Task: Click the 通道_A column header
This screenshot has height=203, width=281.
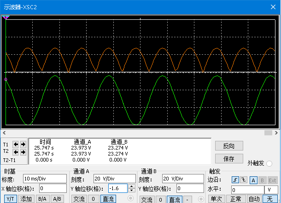Action: (x=82, y=142)
